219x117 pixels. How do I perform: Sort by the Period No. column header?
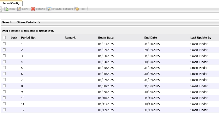[x=28, y=38]
